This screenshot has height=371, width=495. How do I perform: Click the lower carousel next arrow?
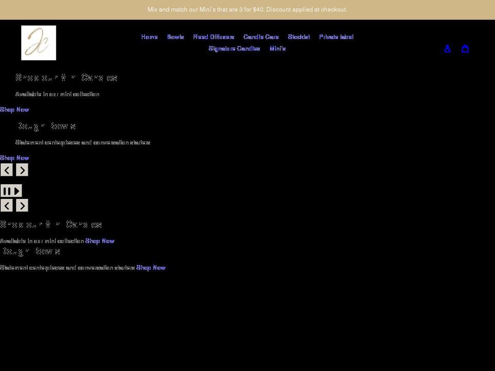pos(22,205)
